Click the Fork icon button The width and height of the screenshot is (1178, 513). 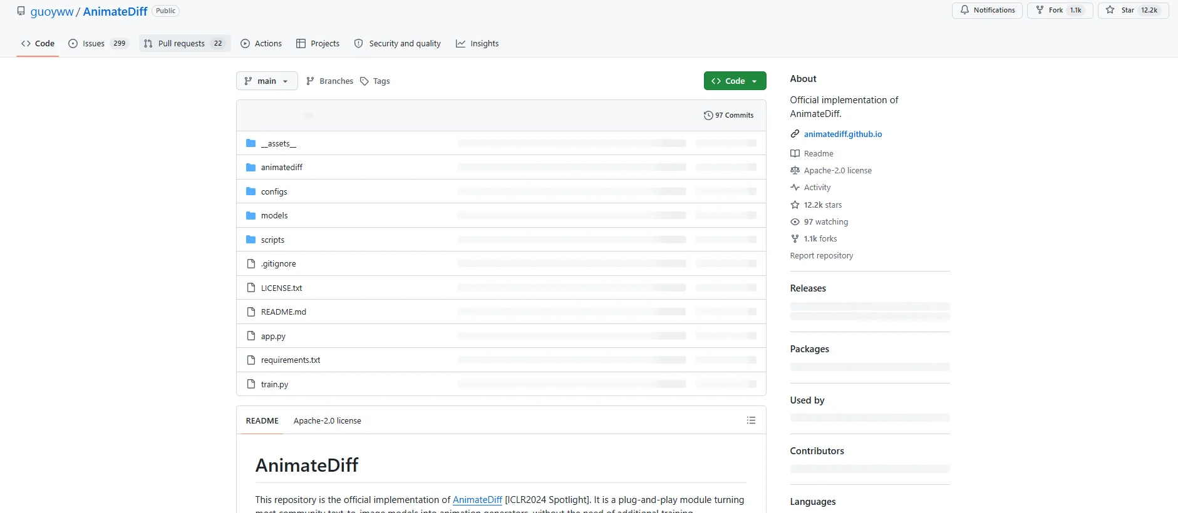coord(1040,10)
